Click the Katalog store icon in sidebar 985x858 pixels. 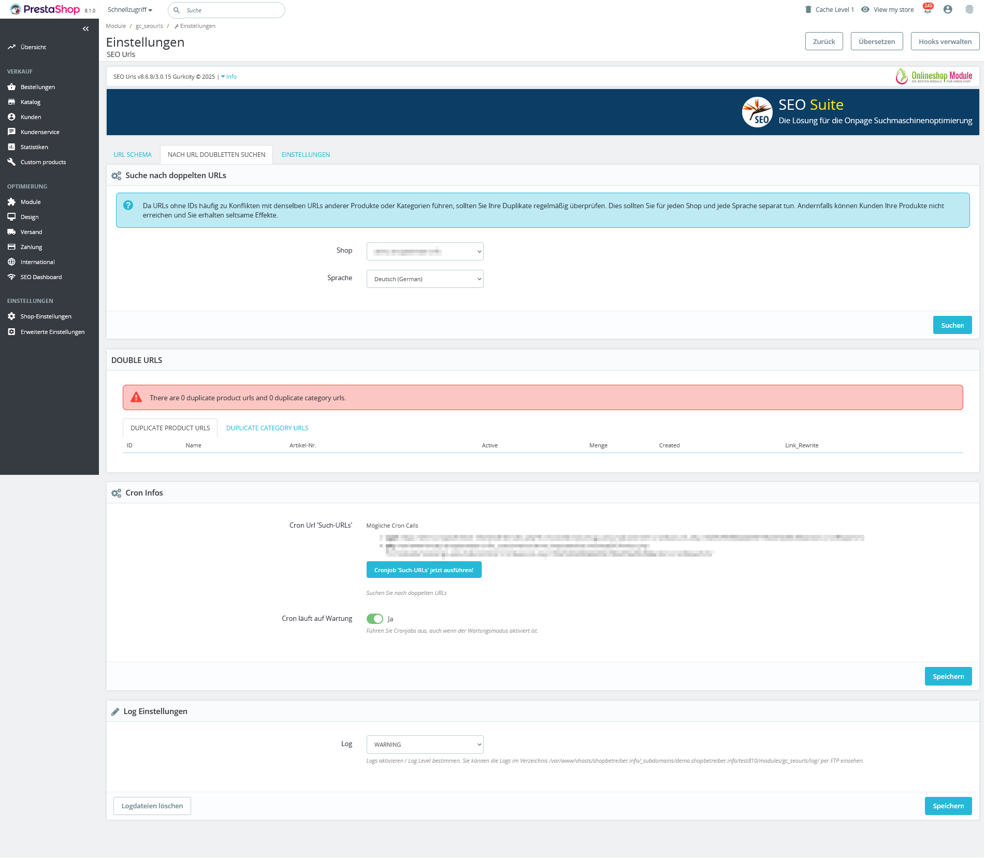tap(11, 102)
